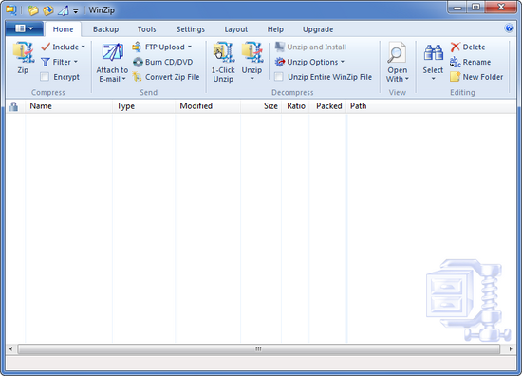This screenshot has height=376, width=522.
Task: Click the Select binoculars icon
Action: (x=433, y=52)
